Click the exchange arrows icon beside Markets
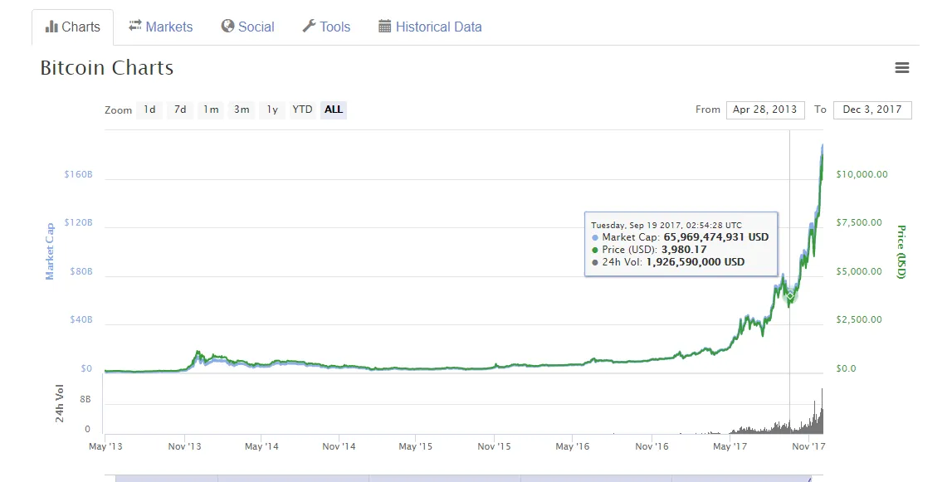The height and width of the screenshot is (482, 952). point(134,26)
